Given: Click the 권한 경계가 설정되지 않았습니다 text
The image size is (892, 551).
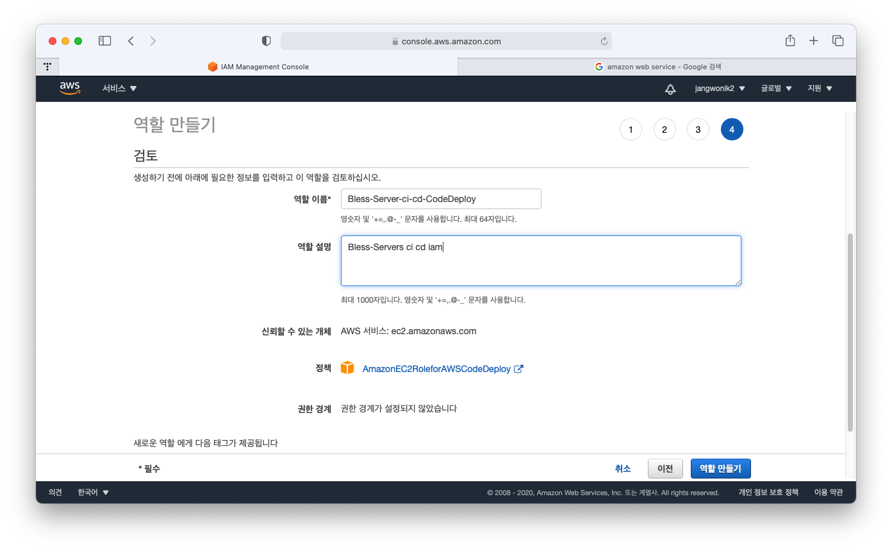Looking at the screenshot, I should point(399,409).
